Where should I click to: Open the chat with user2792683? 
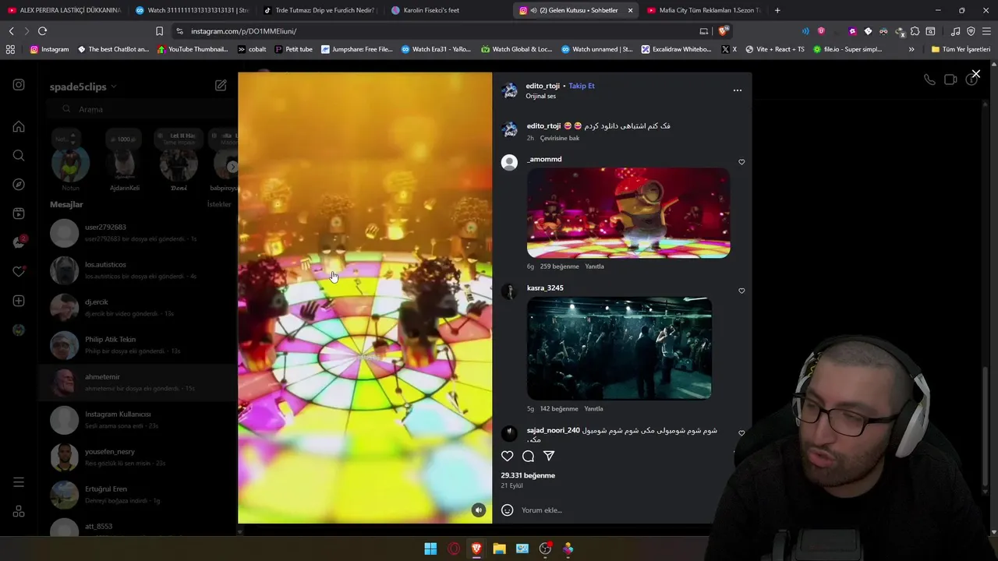tap(138, 233)
